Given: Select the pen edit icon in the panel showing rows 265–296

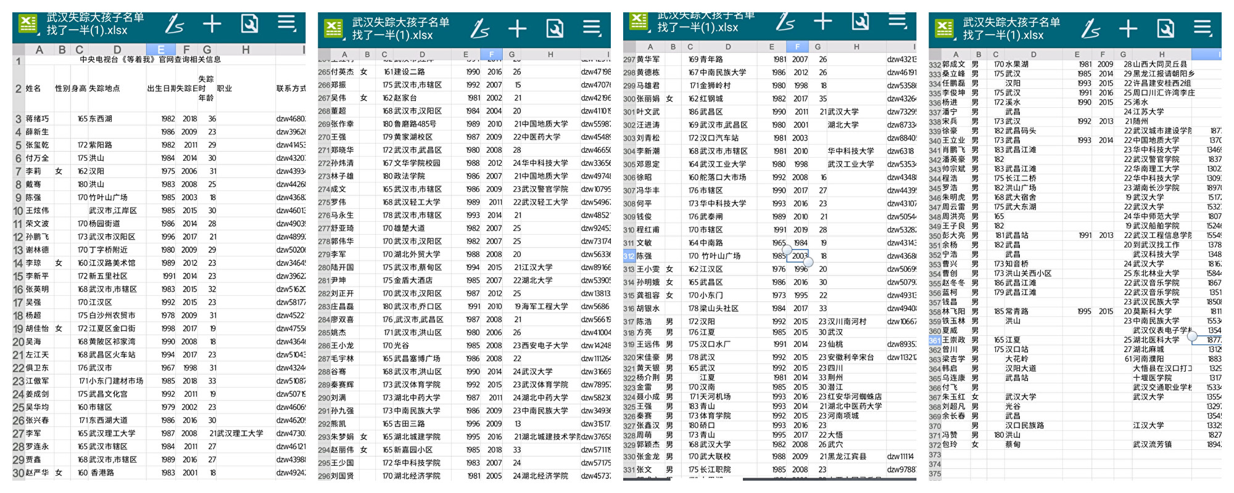Looking at the screenshot, I should (480, 29).
